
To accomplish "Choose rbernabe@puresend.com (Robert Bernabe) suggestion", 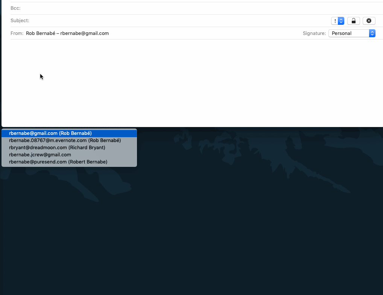I will coord(69,162).
